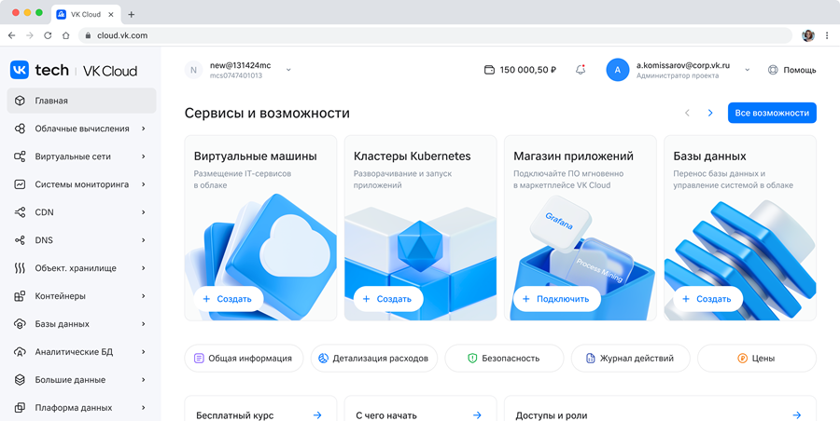Open Общая информация section
This screenshot has width=840, height=421.
244,359
